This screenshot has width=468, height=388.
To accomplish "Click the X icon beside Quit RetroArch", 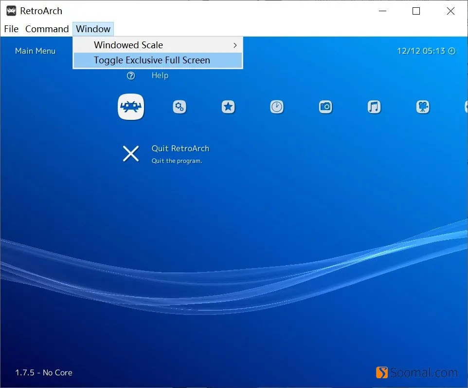I will tap(131, 154).
